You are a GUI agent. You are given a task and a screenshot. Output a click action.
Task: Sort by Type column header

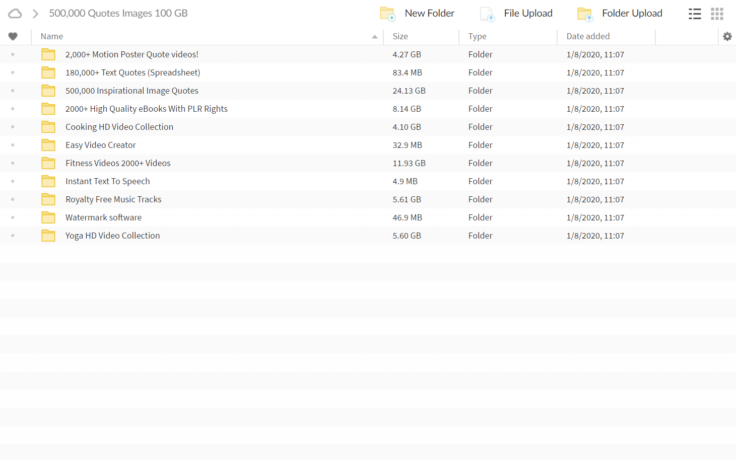477,36
